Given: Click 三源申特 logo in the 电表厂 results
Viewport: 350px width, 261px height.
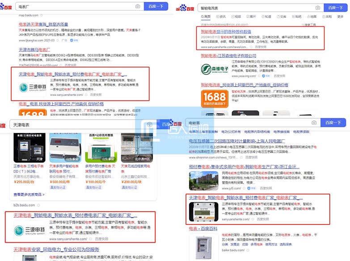Looking at the screenshot, I should point(33,87).
